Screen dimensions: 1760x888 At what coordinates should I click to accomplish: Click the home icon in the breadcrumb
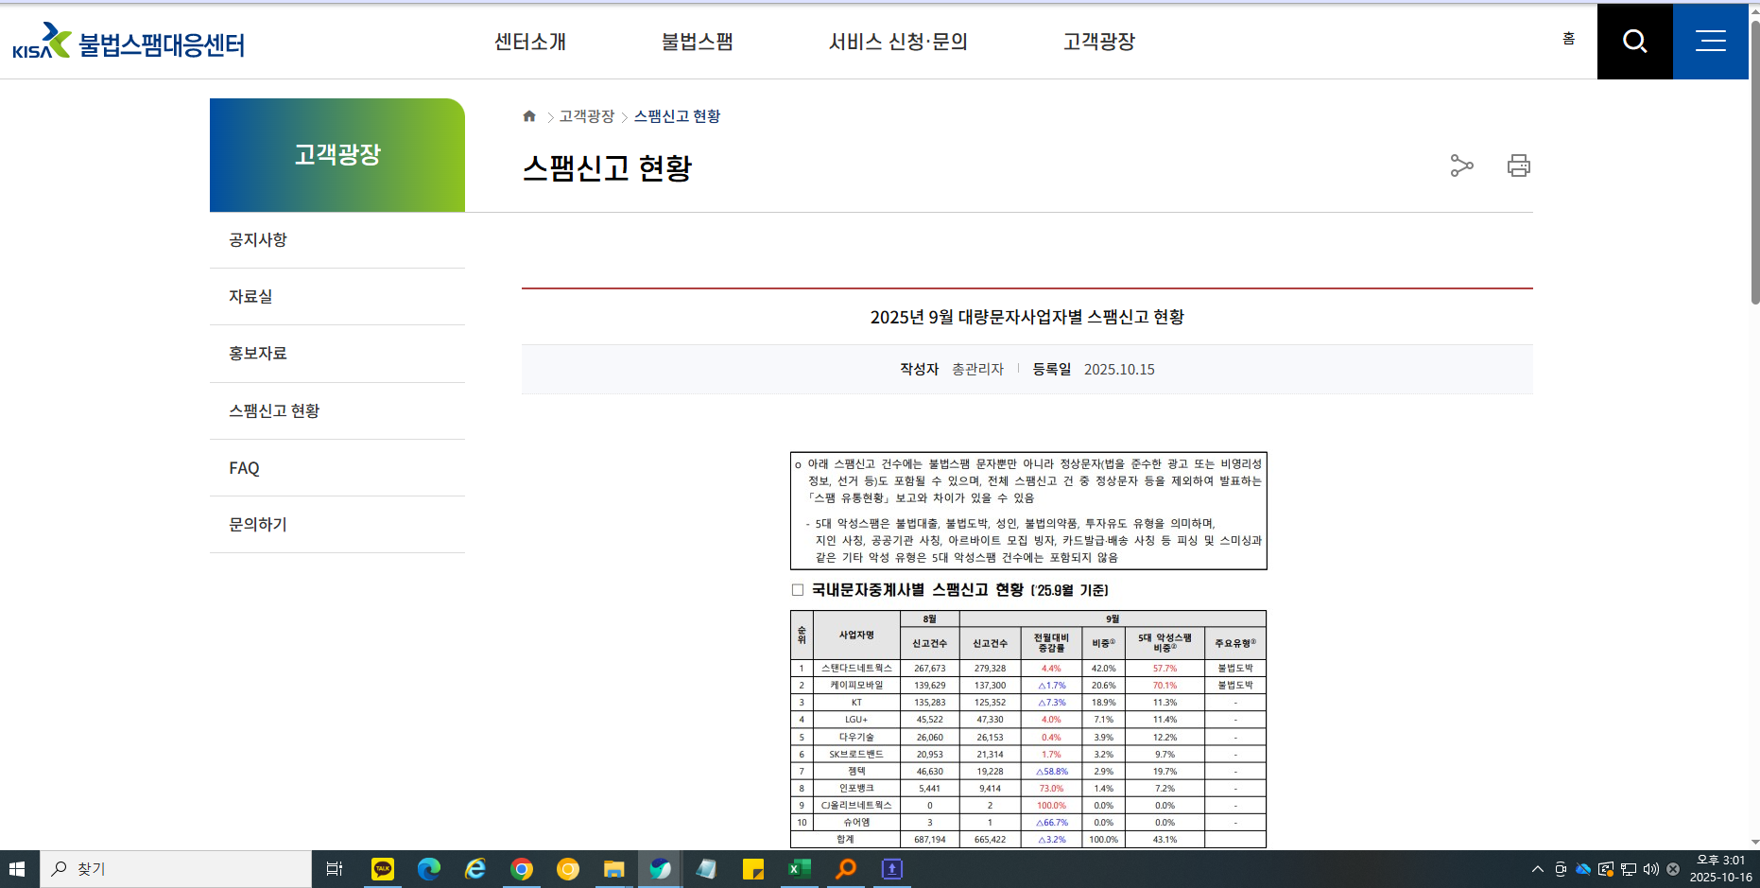click(528, 115)
